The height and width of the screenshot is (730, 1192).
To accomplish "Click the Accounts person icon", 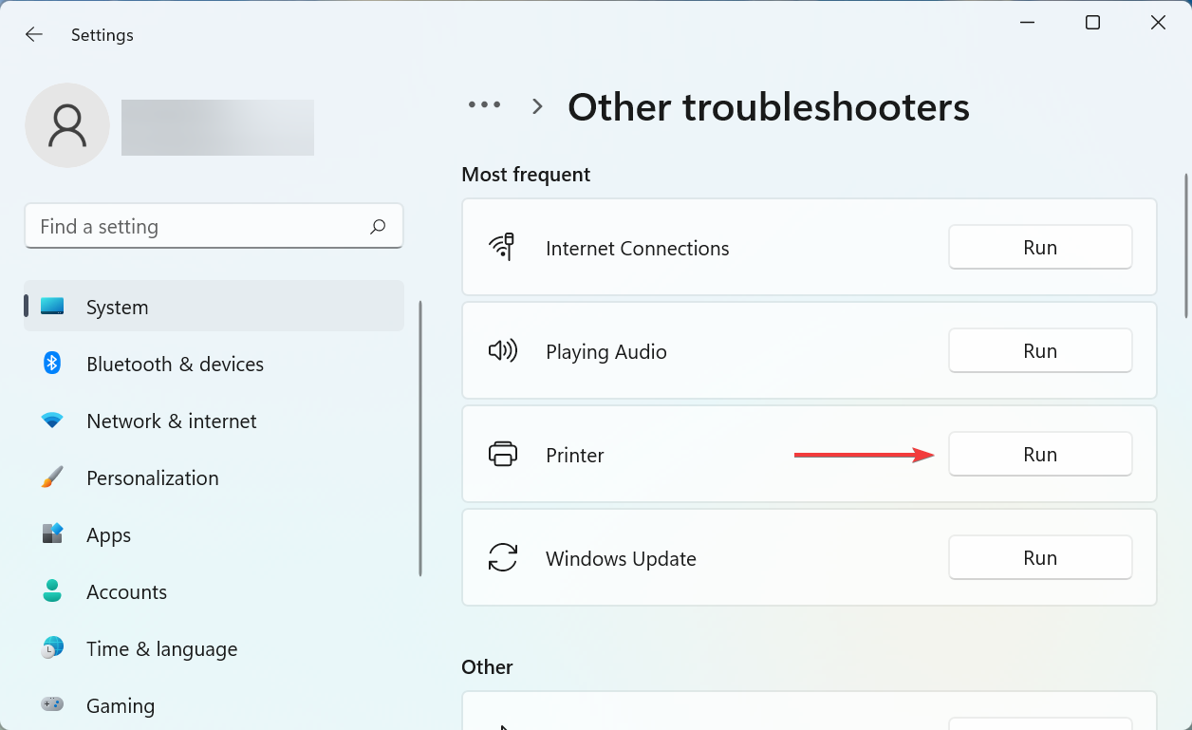I will point(52,590).
